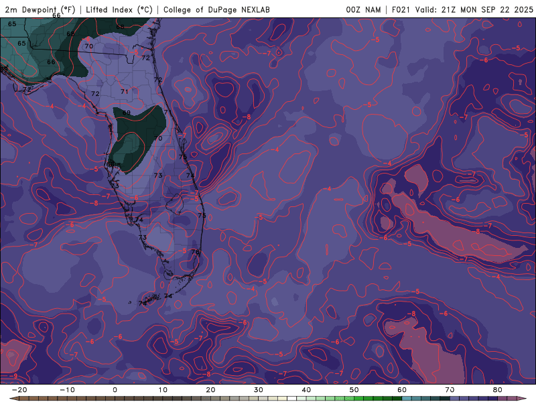Screen dimensions: 536x402
Task: Click the '10' color scale label
Action: (x=163, y=390)
